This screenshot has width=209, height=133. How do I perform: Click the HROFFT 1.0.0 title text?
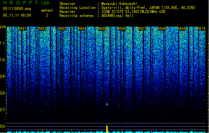pos(26,3)
